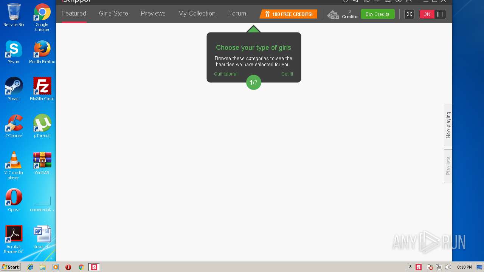The height and width of the screenshot is (272, 484).
Task: Claim the 100 FREE CREDITS offer
Action: pyautogui.click(x=289, y=14)
